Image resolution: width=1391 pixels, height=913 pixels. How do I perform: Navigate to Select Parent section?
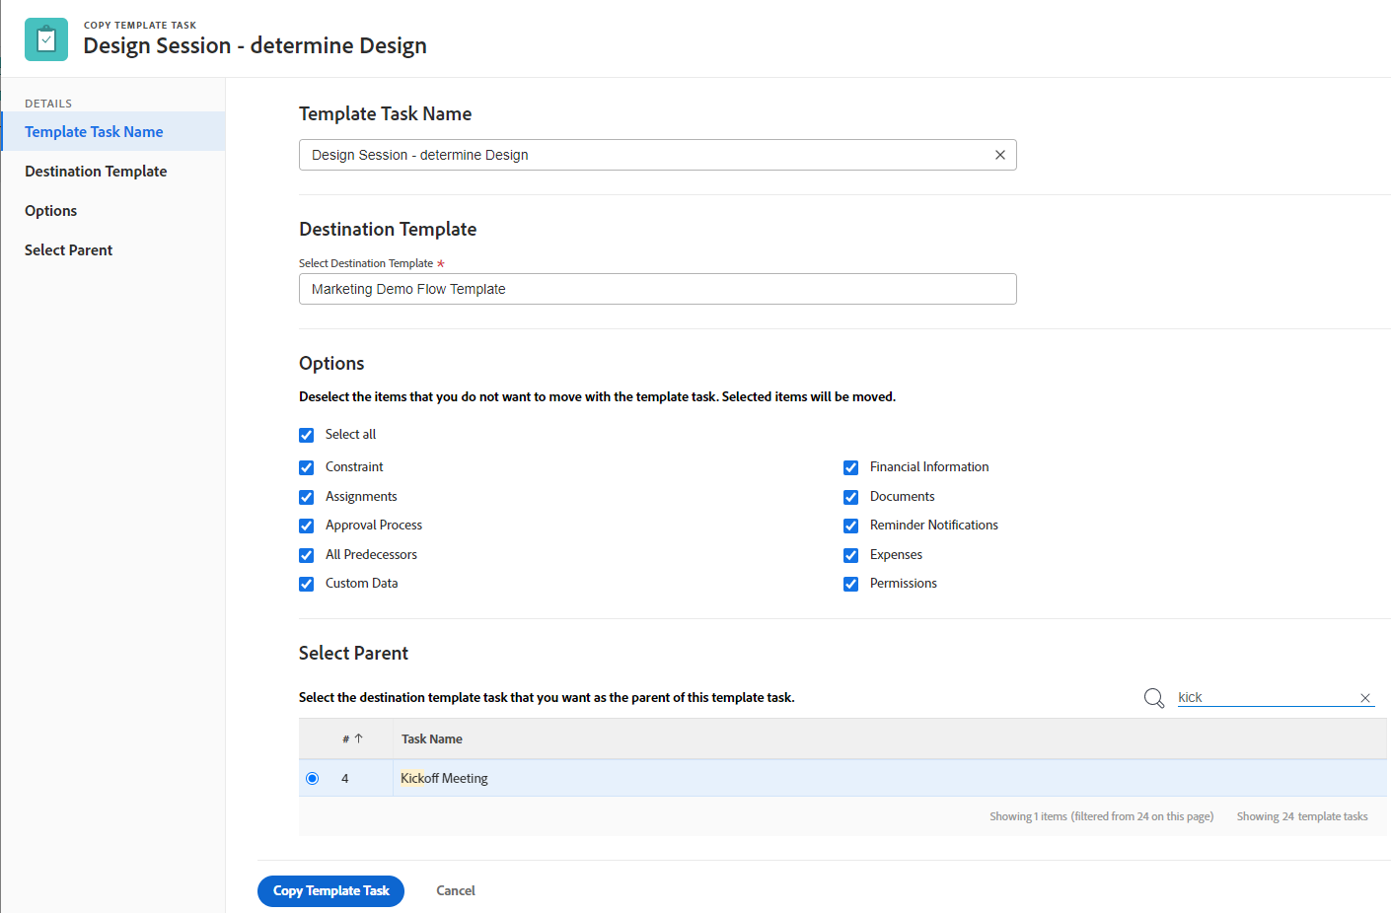coord(69,250)
